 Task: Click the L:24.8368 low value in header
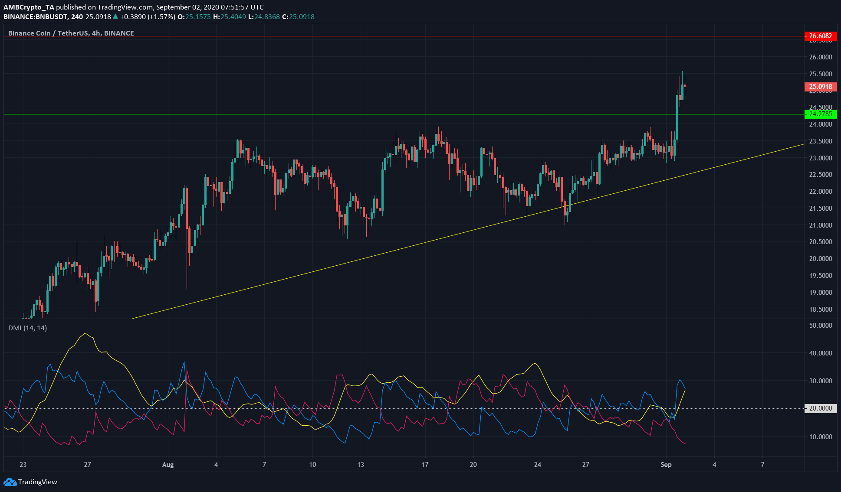pyautogui.click(x=264, y=17)
